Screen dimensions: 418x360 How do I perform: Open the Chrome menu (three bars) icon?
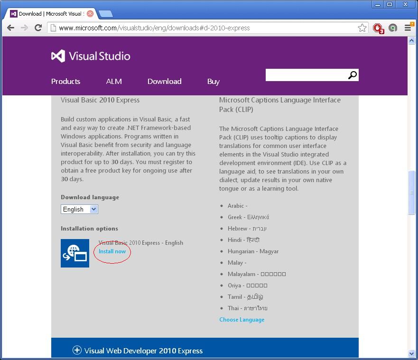pyautogui.click(x=408, y=27)
